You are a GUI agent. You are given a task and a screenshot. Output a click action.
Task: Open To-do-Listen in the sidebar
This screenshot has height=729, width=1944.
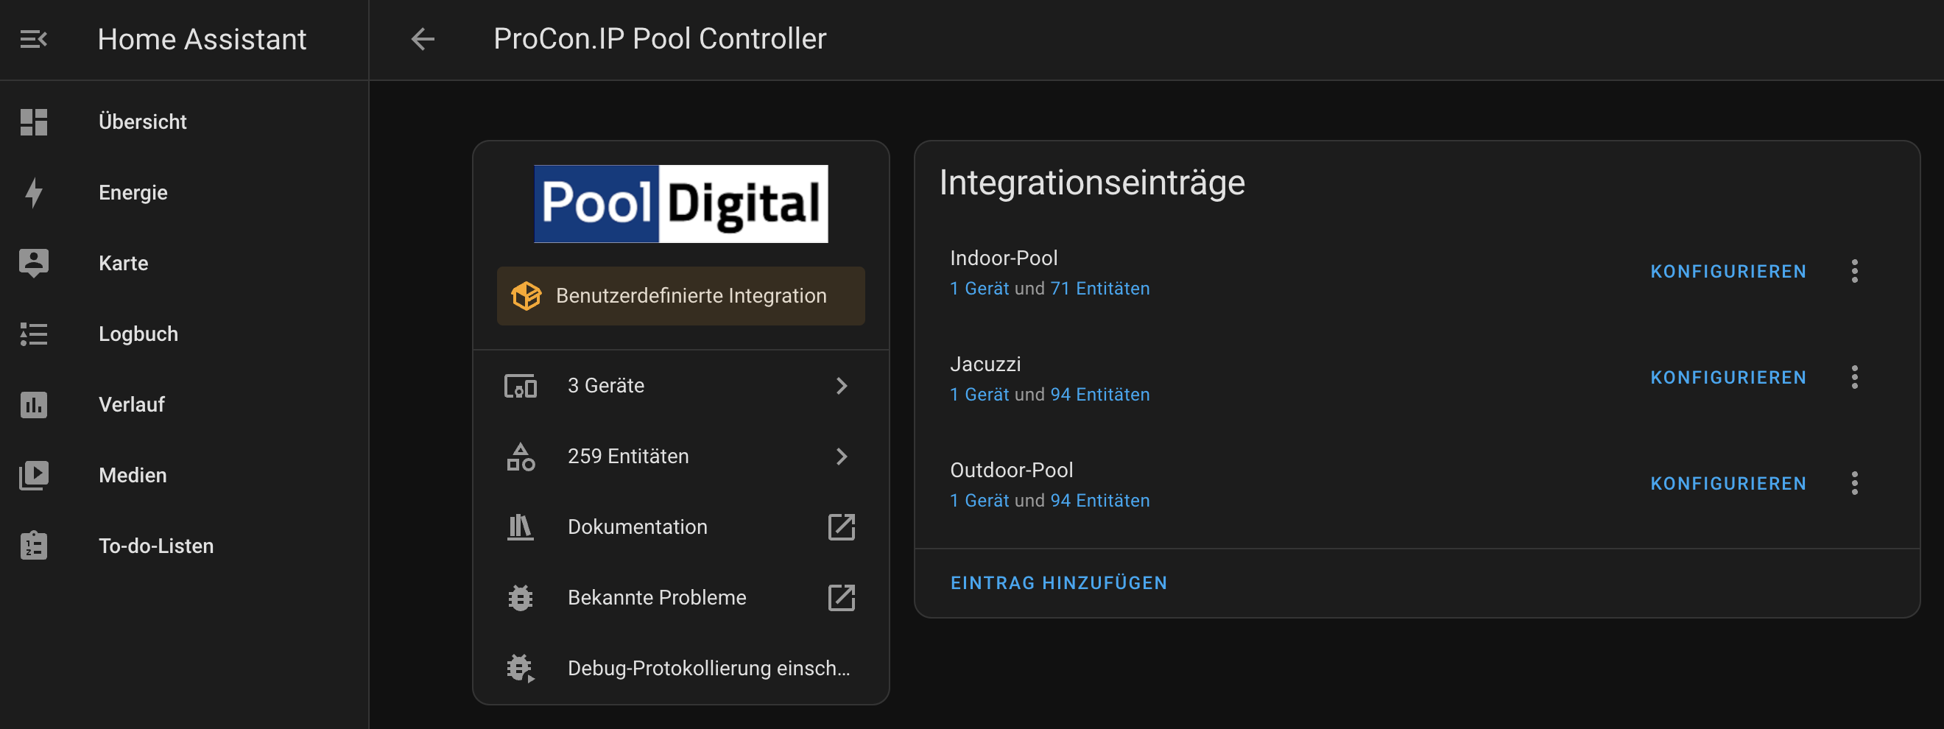coord(184,546)
